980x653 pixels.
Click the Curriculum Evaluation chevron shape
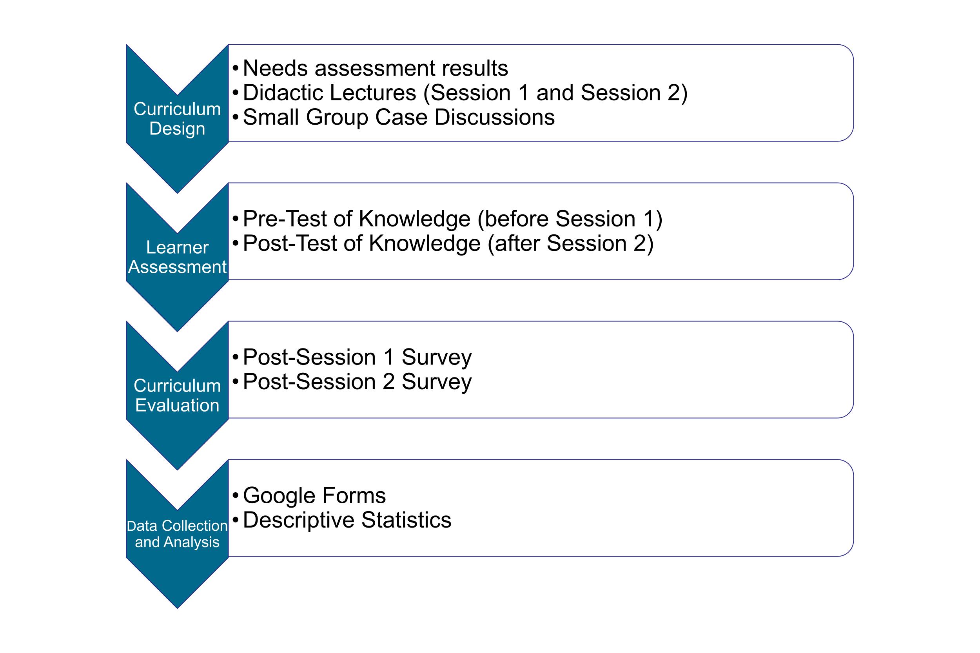tap(177, 395)
